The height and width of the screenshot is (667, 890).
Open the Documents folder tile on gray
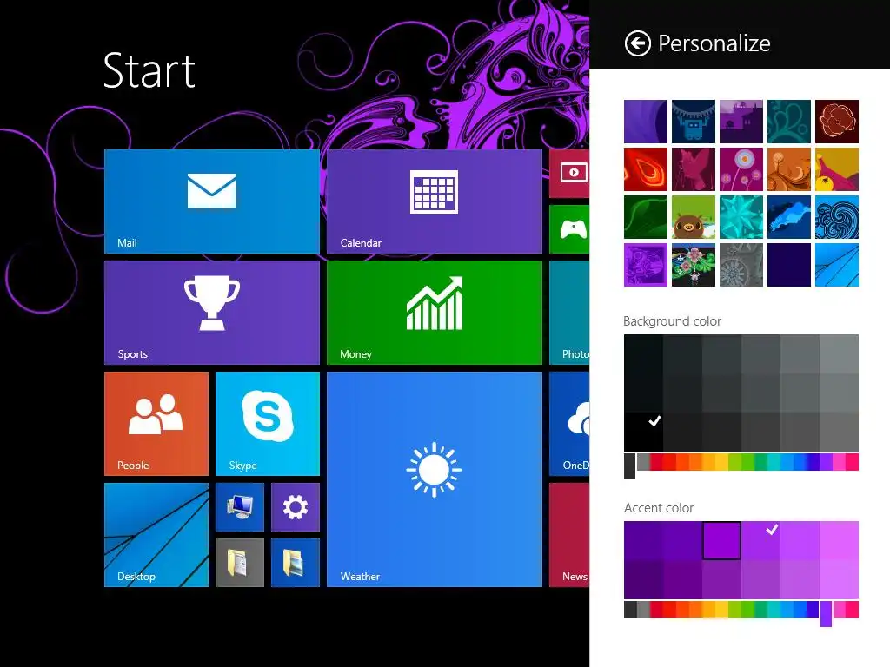point(240,563)
